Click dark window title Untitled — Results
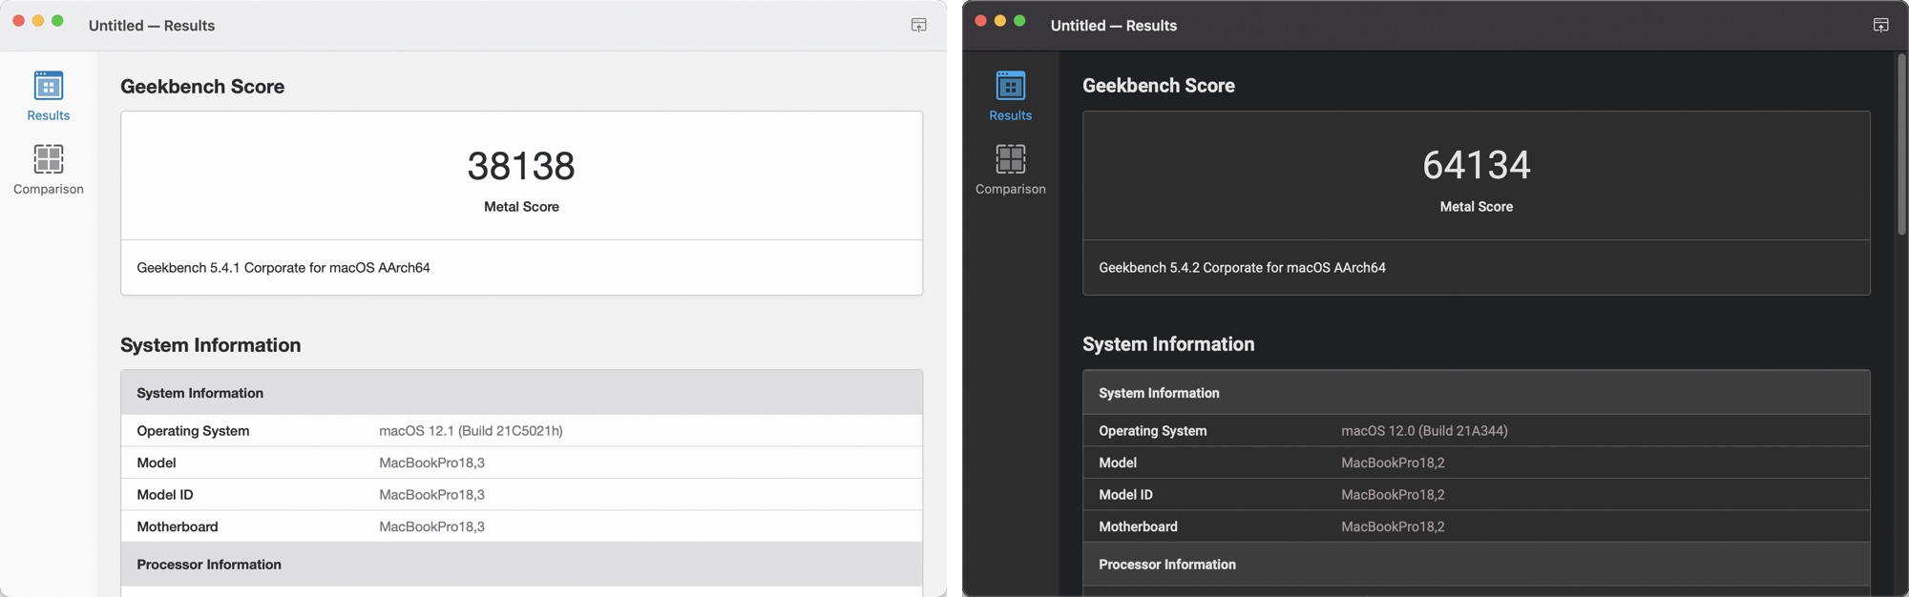 point(1114,26)
